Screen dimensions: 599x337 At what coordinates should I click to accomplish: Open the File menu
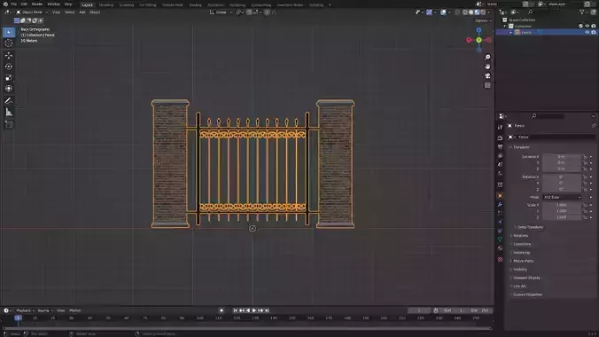14,4
